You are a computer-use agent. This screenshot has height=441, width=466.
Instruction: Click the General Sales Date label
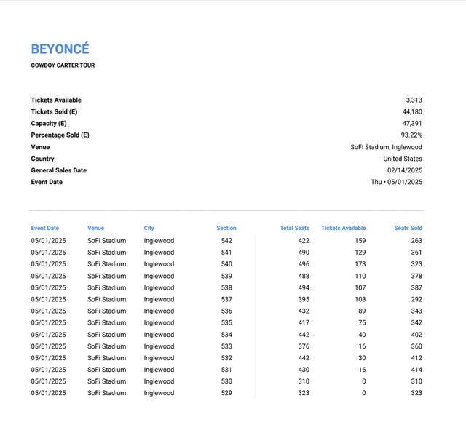[x=59, y=170]
